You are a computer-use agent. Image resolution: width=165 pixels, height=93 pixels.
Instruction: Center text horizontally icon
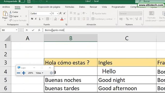[x=75, y=19]
